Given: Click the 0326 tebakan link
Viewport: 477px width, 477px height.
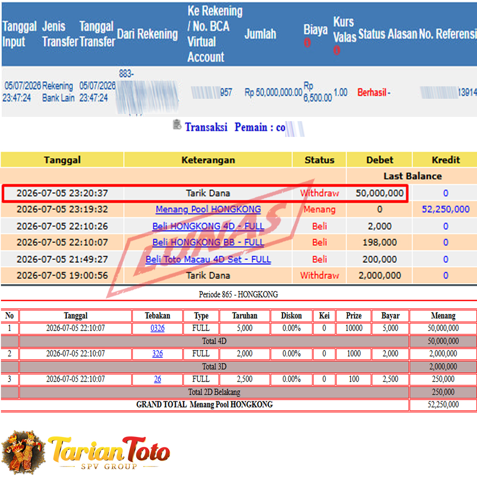Looking at the screenshot, I should pyautogui.click(x=157, y=328).
